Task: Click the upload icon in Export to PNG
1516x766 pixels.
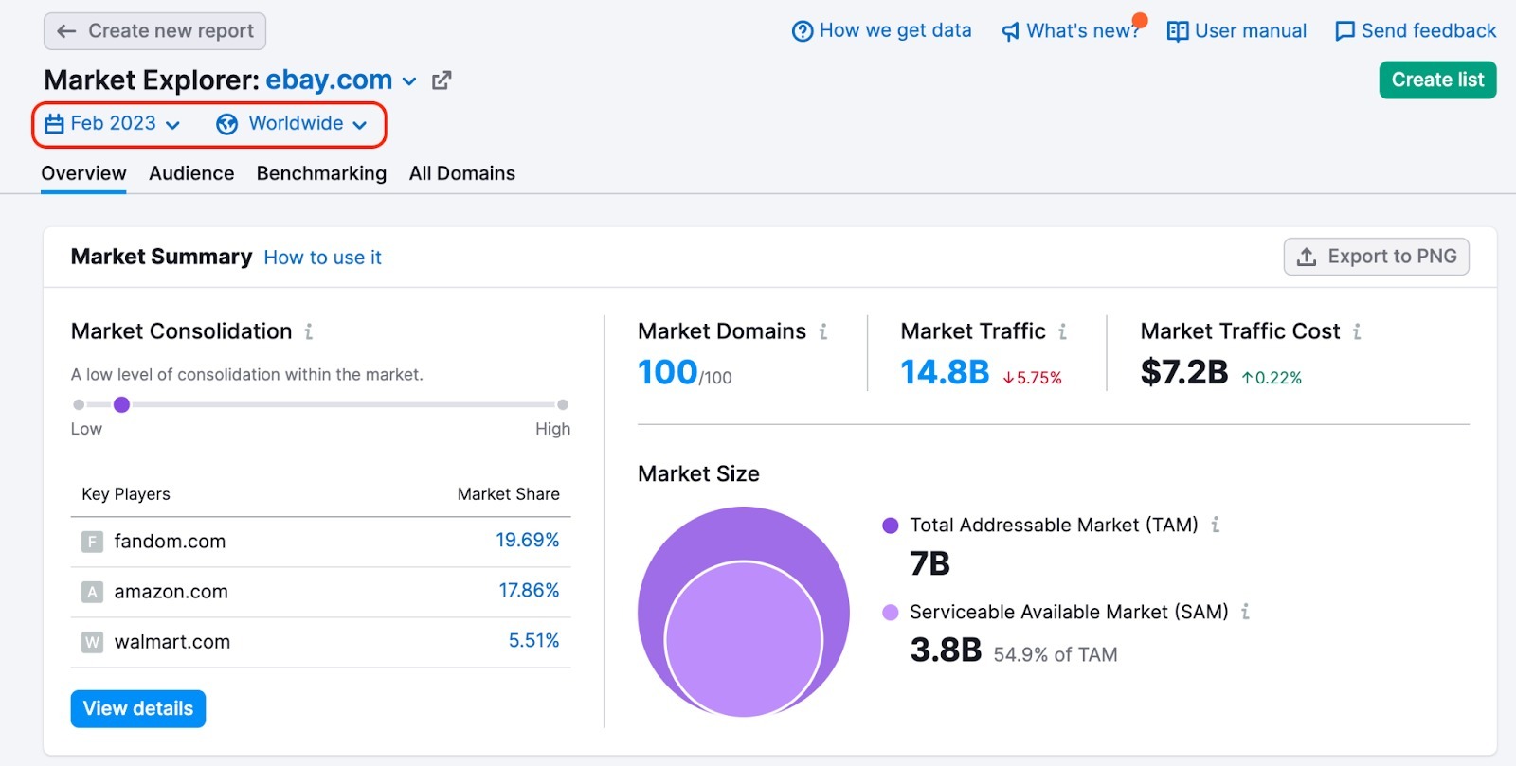Action: pyautogui.click(x=1307, y=257)
